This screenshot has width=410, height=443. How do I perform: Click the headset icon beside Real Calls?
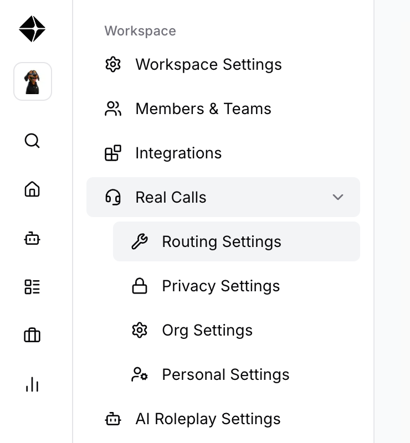tap(113, 197)
